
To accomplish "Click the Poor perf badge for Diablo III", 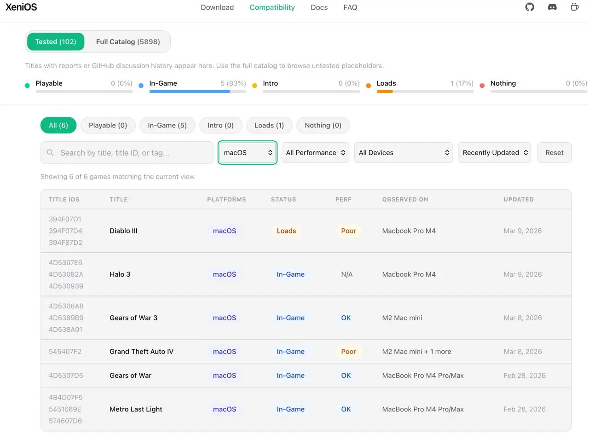I will [348, 231].
